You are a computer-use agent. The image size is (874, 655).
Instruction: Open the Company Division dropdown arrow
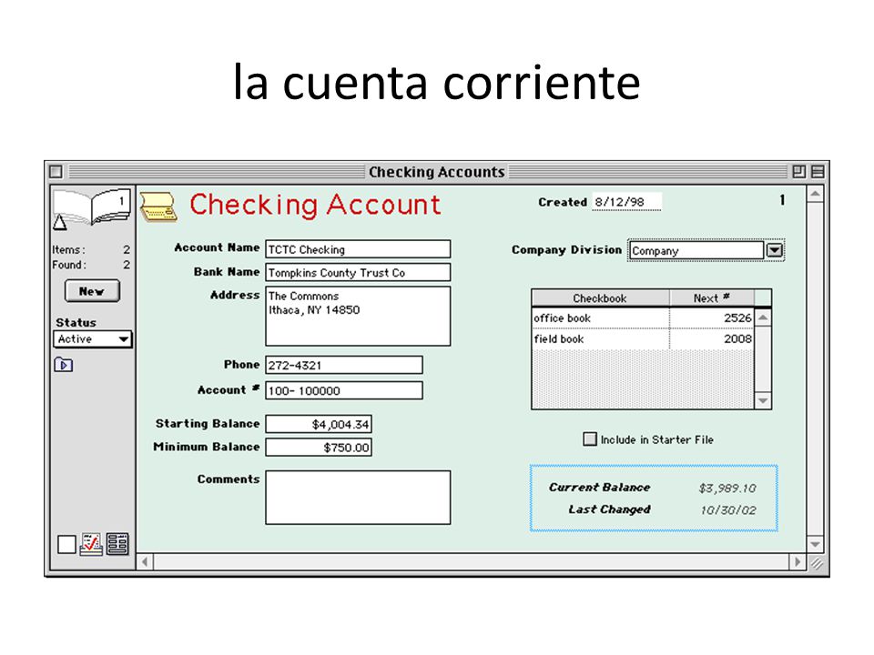774,251
